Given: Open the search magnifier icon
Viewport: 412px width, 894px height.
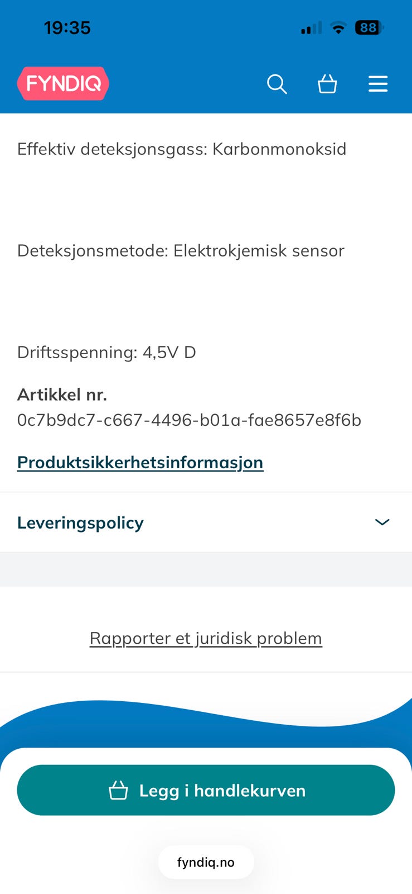Looking at the screenshot, I should [277, 84].
